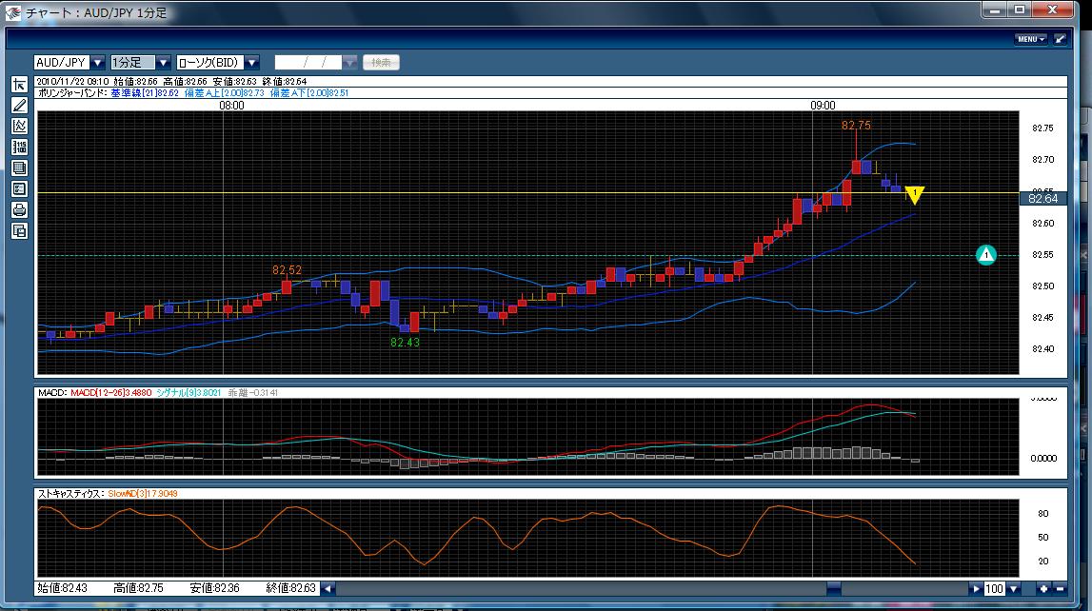The image size is (1092, 611).
Task: Click the scroll left arrow on chart scrollbar
Action: [328, 589]
